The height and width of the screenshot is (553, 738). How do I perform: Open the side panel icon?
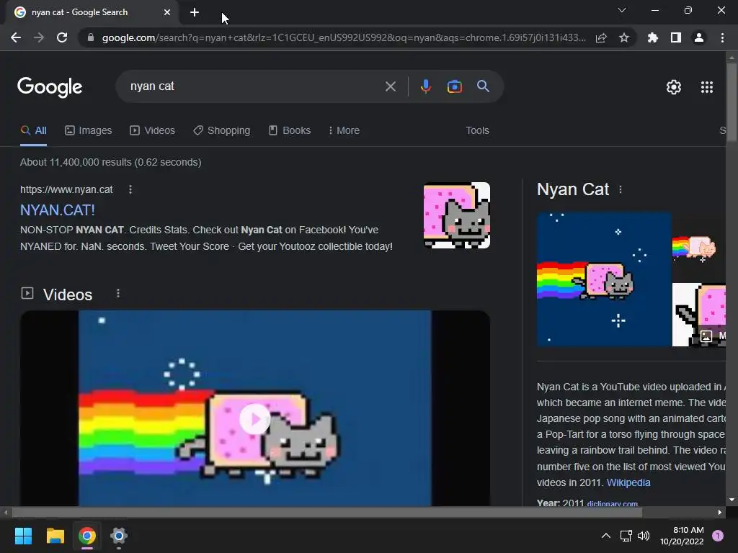click(x=676, y=37)
